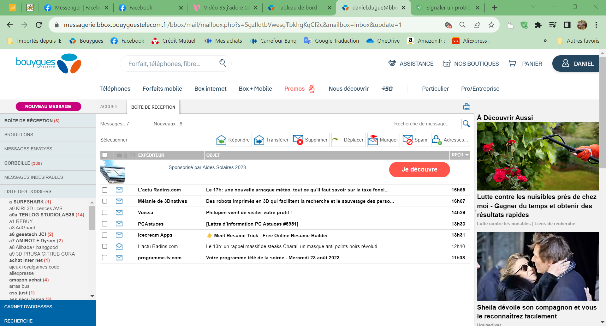The image size is (606, 326).
Task: Toggle the select-all messages checkbox
Action: 105,155
